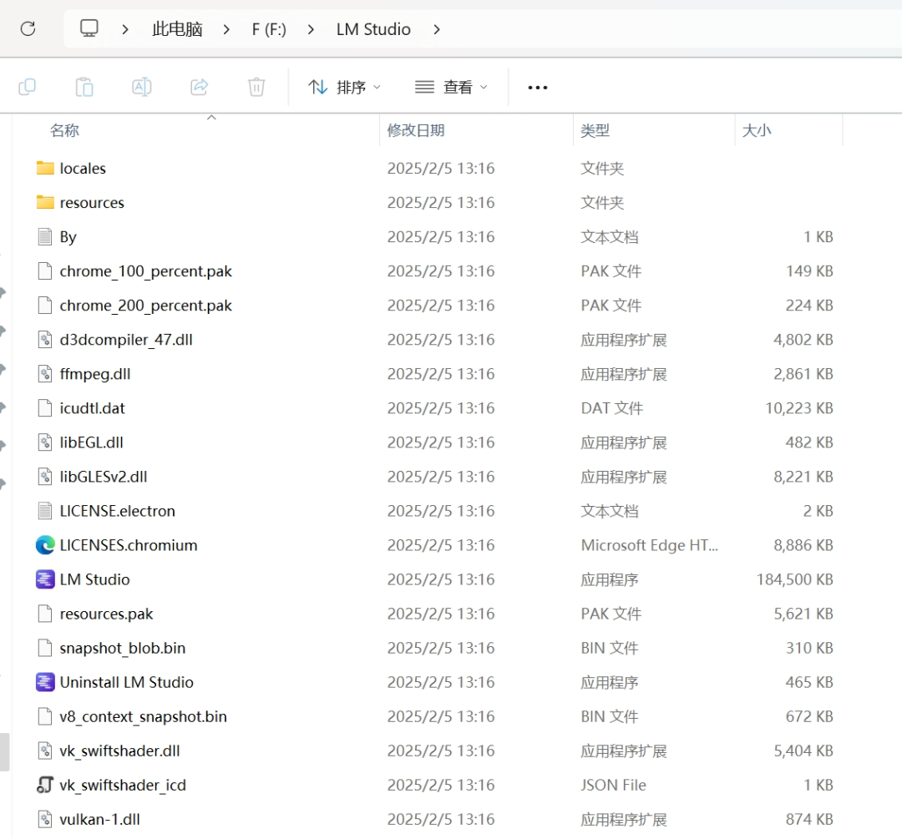Image resolution: width=902 pixels, height=839 pixels.
Task: Sort by 修改日期 column header
Action: coord(415,130)
